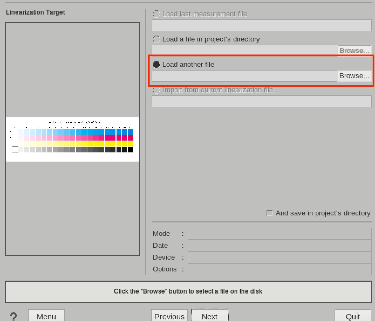Proceed with the Next button
Screen dimensions: 375x321
coord(210,316)
